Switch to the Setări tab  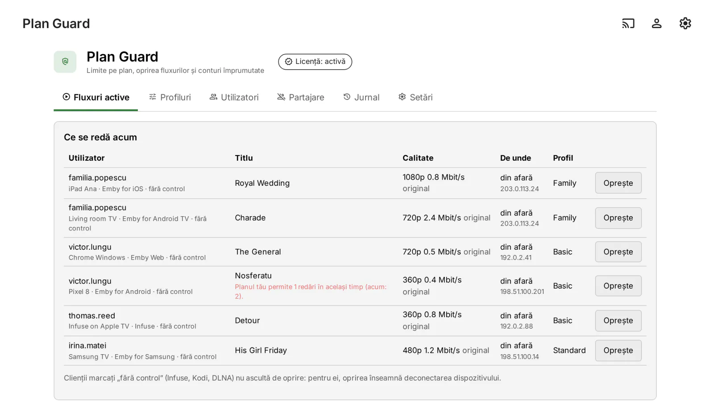415,97
